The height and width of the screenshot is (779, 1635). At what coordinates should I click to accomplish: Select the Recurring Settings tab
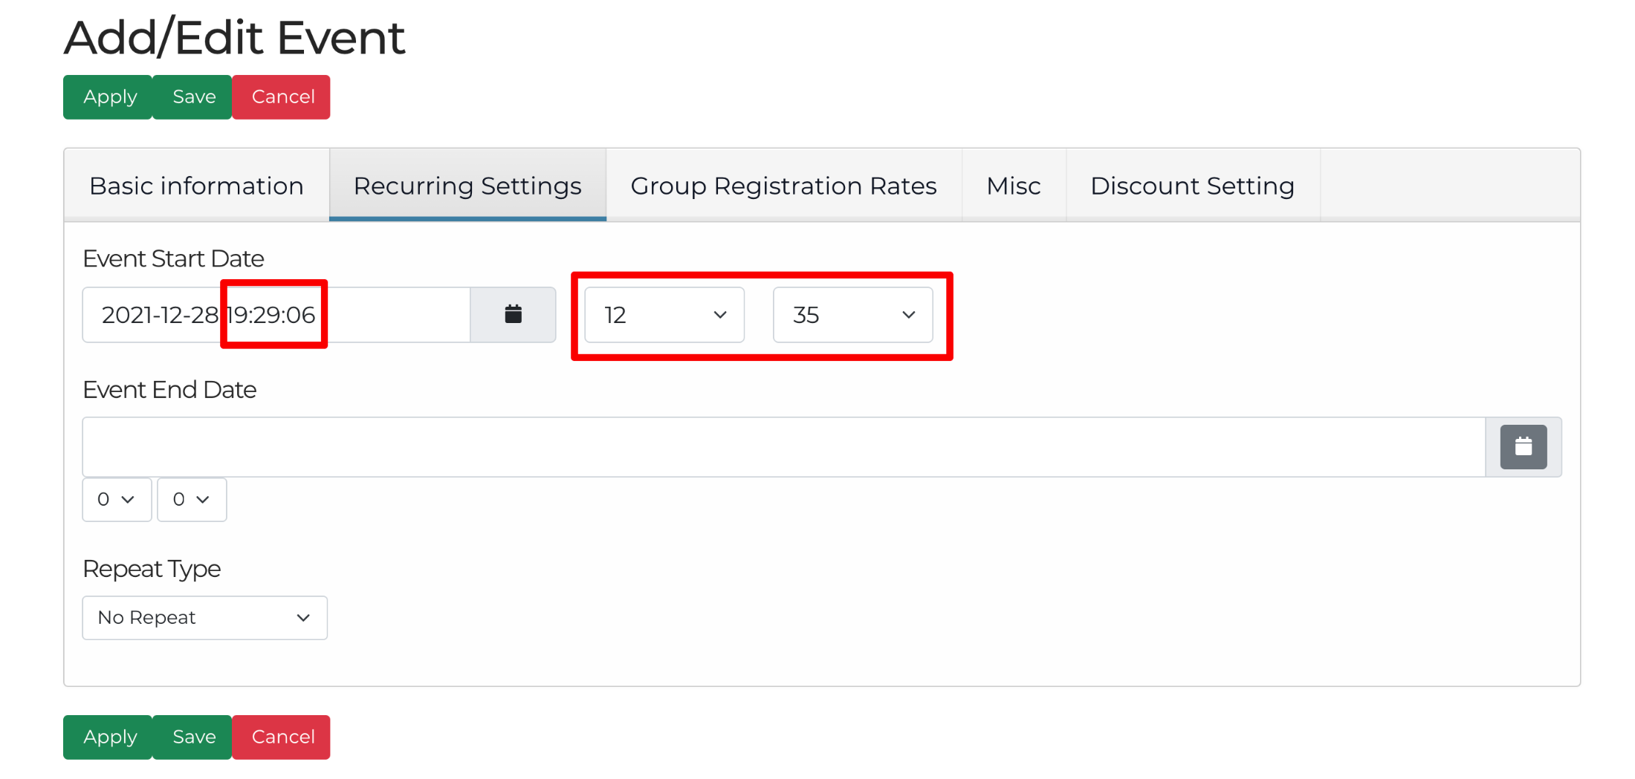click(x=467, y=186)
